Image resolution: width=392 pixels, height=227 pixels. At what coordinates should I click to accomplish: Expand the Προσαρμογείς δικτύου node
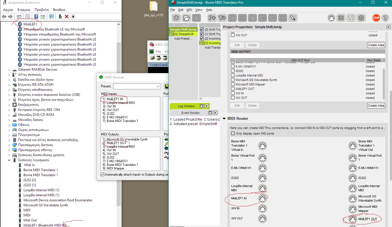(9, 145)
